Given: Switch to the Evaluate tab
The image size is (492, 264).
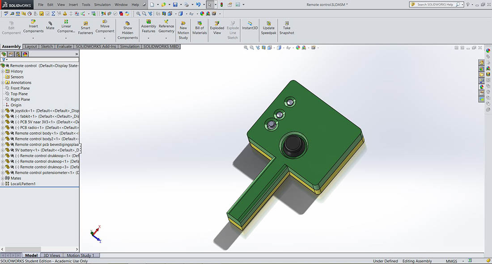Looking at the screenshot, I should pos(64,46).
